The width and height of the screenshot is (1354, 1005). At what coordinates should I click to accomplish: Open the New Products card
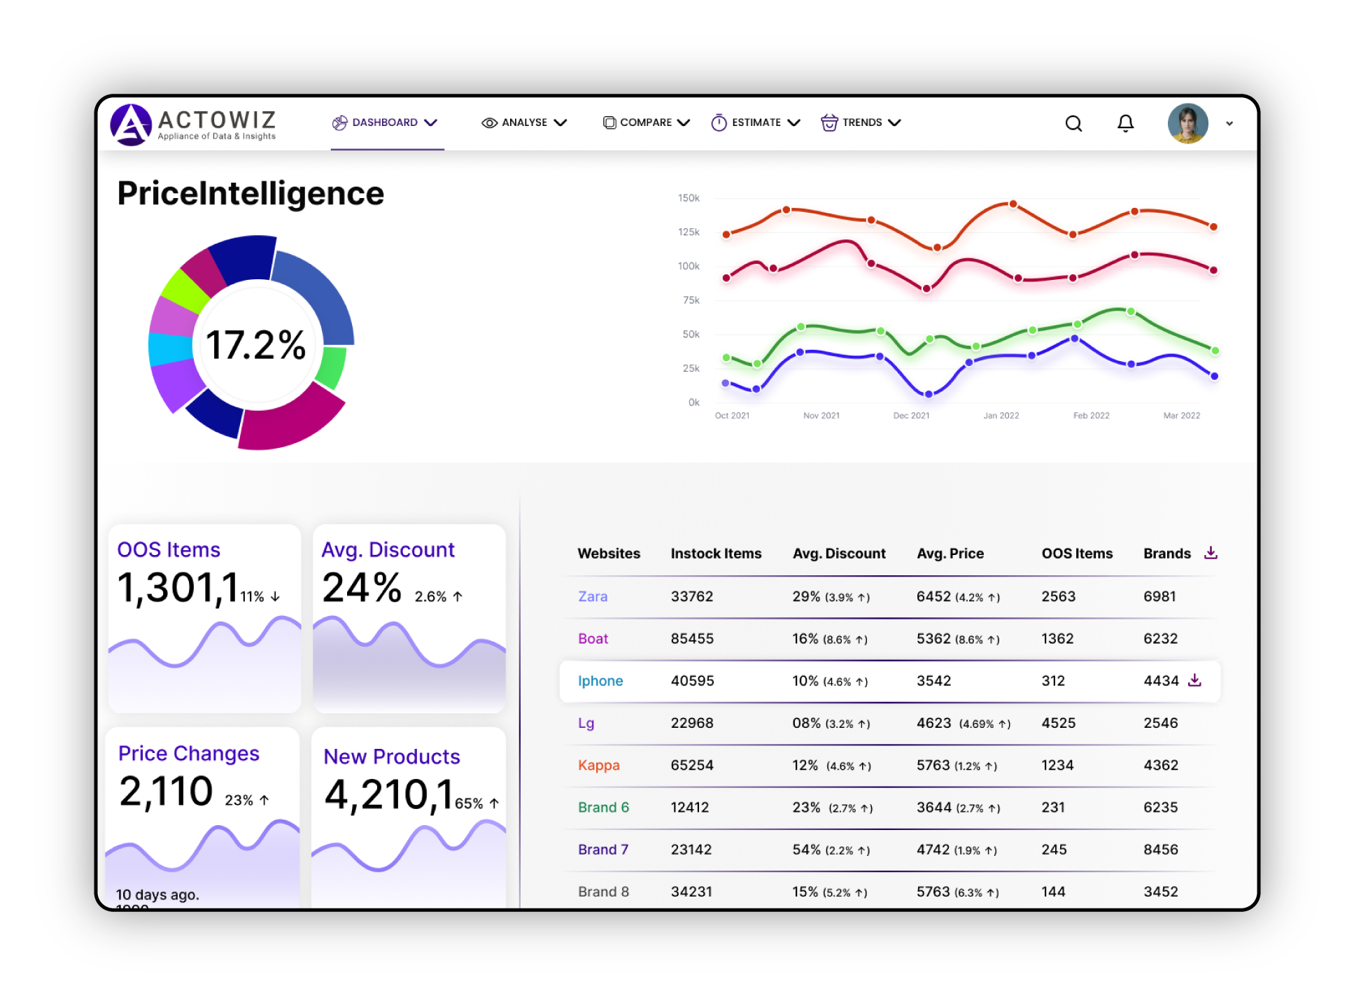click(409, 818)
